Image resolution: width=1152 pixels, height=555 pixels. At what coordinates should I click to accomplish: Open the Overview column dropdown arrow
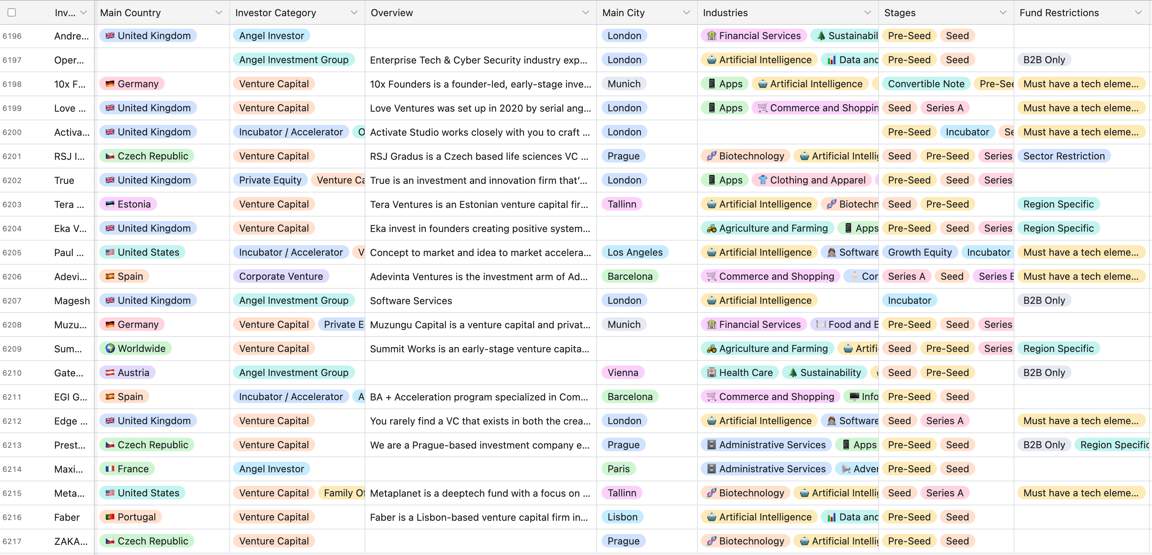tap(585, 12)
